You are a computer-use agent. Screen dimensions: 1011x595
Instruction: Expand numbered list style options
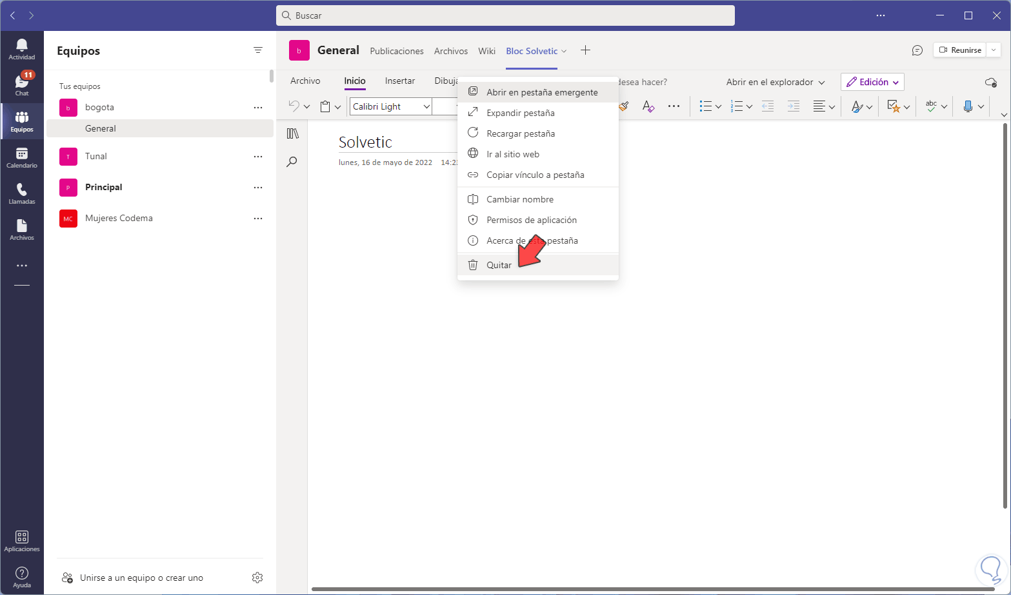[x=749, y=107]
